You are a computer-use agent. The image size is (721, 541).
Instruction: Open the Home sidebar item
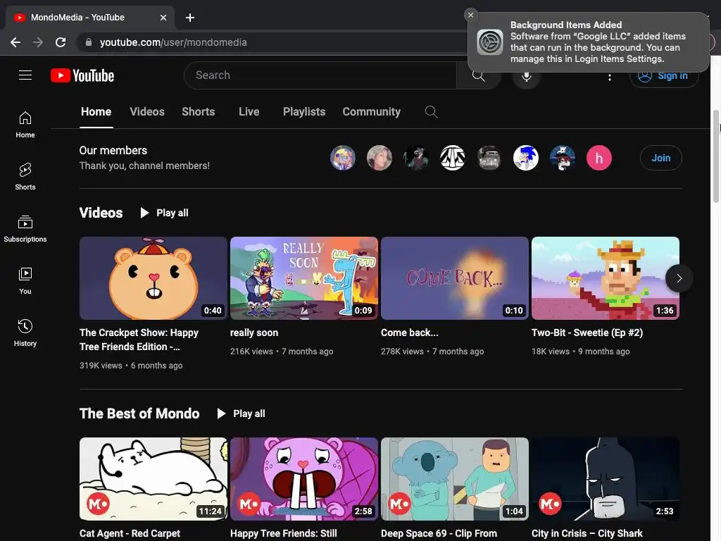tap(25, 124)
